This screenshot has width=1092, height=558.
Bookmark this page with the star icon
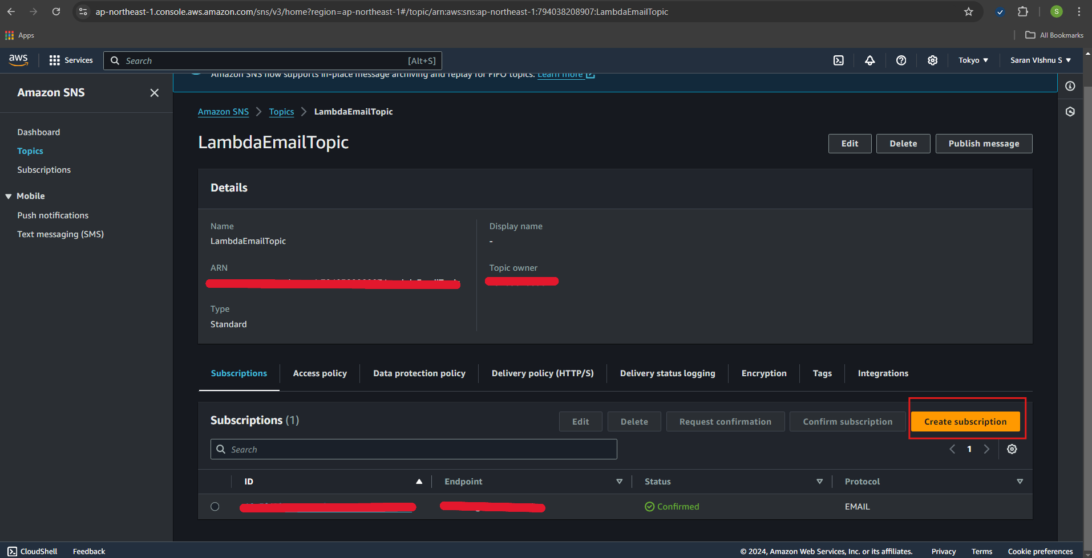pyautogui.click(x=968, y=11)
